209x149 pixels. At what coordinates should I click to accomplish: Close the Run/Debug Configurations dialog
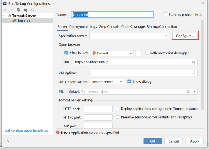[203, 3]
